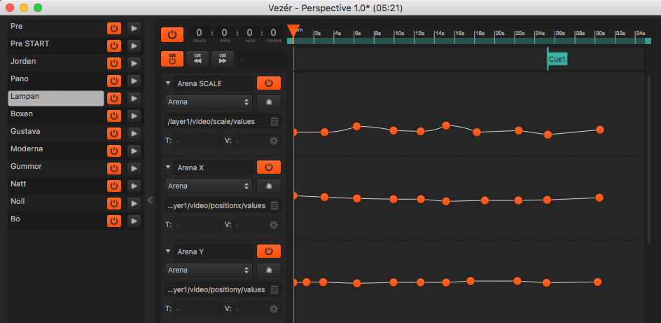Select the Lampan composition row
The height and width of the screenshot is (323, 661).
coord(56,98)
